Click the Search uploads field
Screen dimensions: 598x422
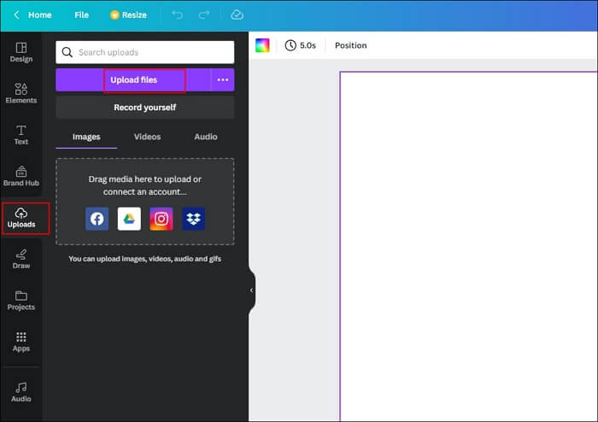coord(145,52)
